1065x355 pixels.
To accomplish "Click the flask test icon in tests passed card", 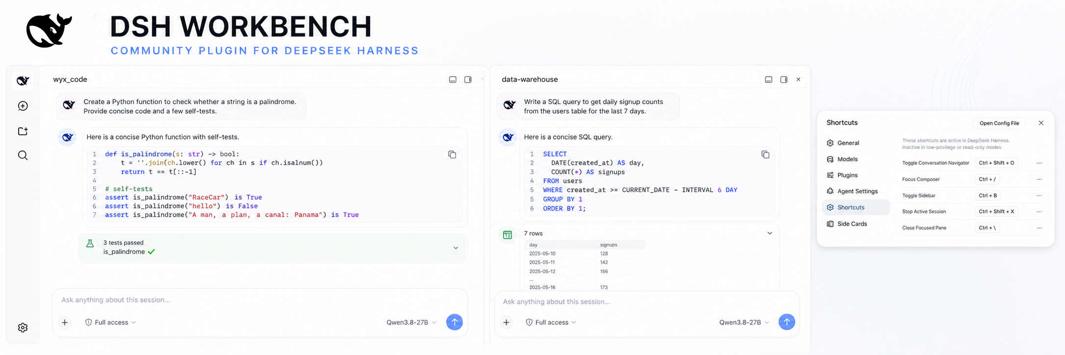I will (90, 243).
